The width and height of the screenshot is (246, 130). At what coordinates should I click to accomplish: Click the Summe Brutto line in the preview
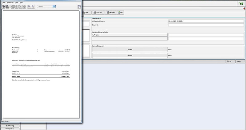pyautogui.click(x=41, y=77)
